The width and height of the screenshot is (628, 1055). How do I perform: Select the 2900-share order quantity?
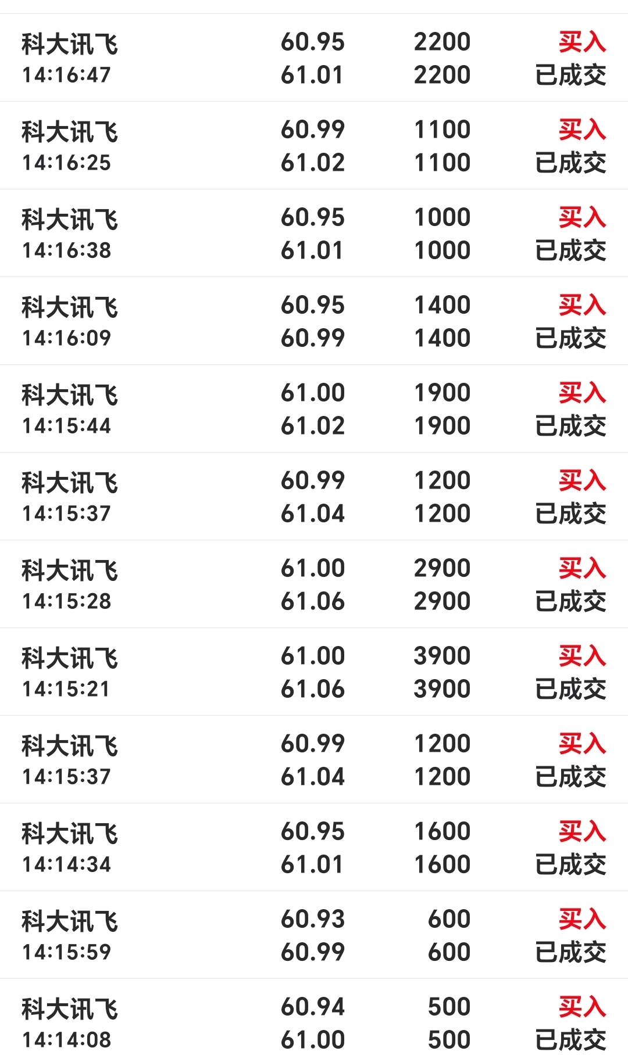coord(442,568)
